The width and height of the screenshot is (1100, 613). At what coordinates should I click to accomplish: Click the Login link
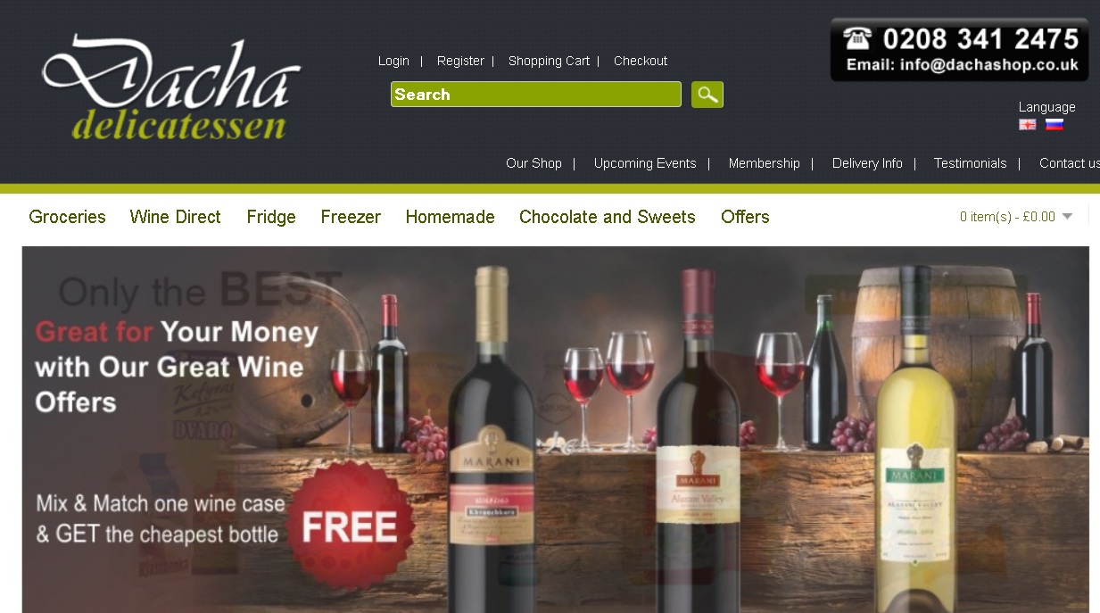(393, 61)
